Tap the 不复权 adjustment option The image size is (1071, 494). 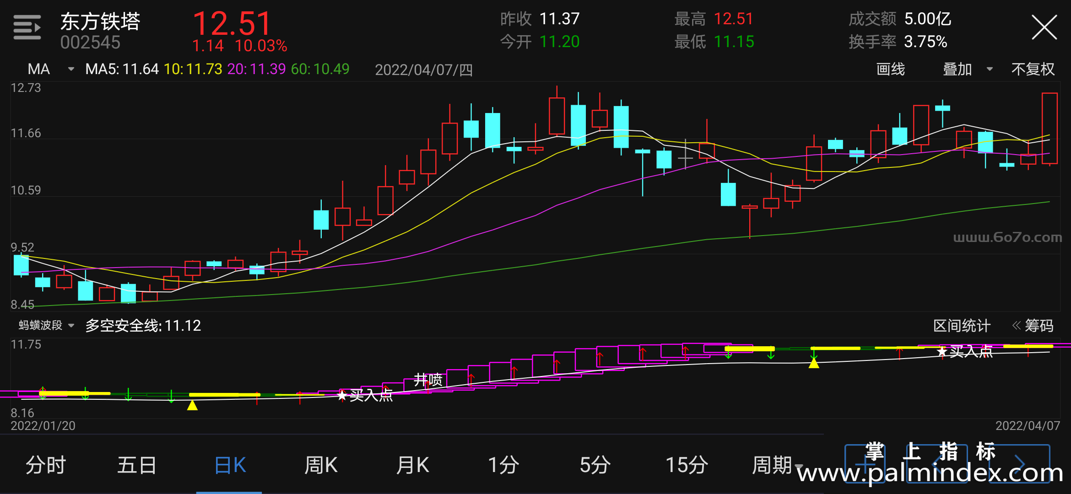[1033, 69]
